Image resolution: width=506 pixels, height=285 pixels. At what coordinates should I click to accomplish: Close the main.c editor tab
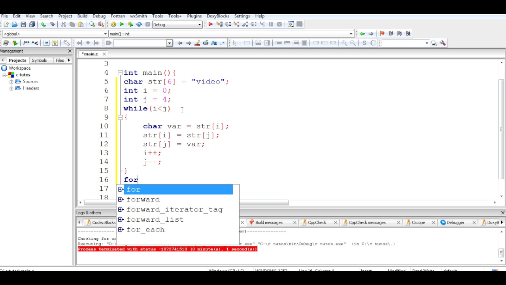pos(104,54)
